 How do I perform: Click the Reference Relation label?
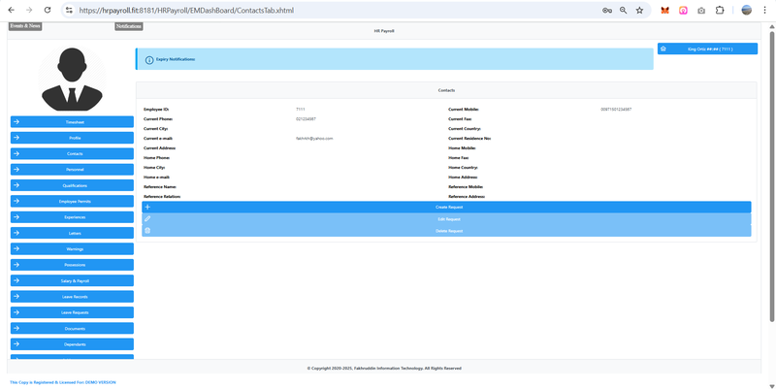(x=162, y=197)
